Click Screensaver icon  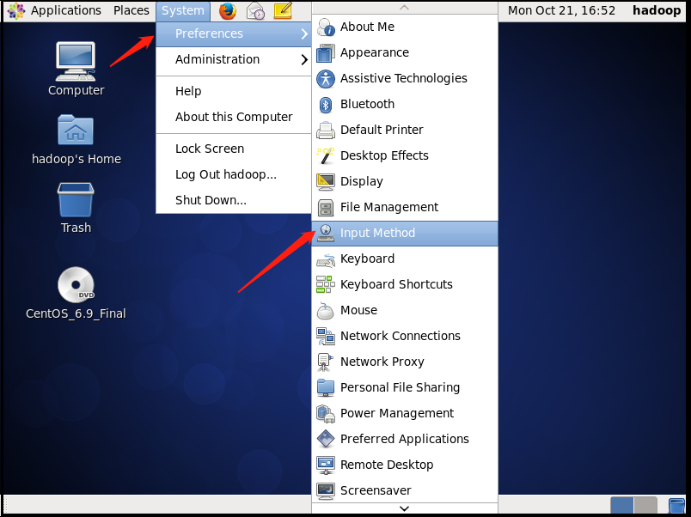326,490
